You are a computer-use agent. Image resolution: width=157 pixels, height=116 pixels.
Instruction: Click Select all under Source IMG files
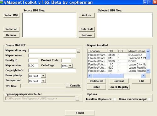(x=11, y=29)
